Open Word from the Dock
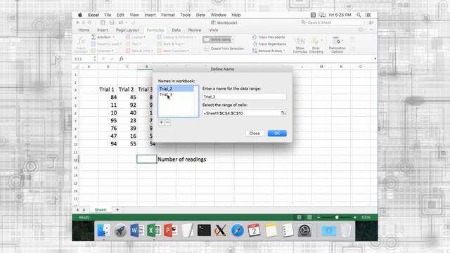The width and height of the screenshot is (450, 253). 137,231
